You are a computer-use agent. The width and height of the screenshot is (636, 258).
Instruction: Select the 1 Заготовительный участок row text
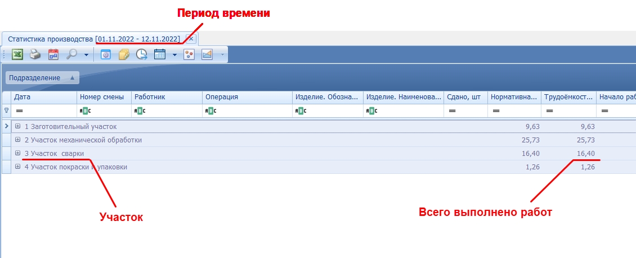click(70, 127)
